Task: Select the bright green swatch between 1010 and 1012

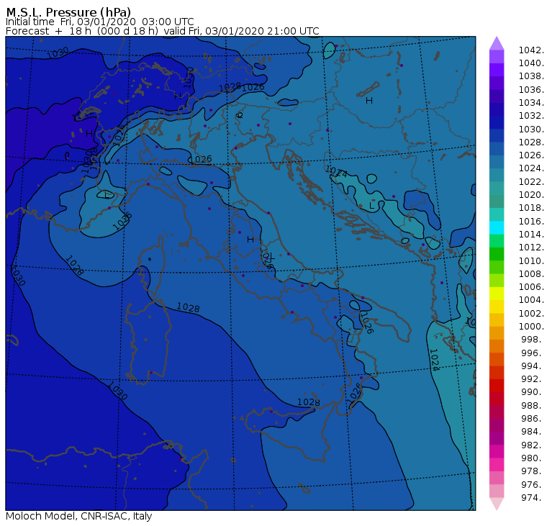Action: click(x=497, y=254)
